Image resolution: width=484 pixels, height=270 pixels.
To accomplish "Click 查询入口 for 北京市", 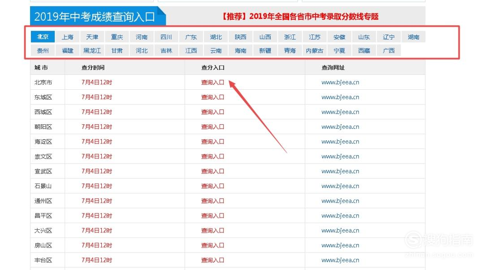I will click(x=212, y=82).
